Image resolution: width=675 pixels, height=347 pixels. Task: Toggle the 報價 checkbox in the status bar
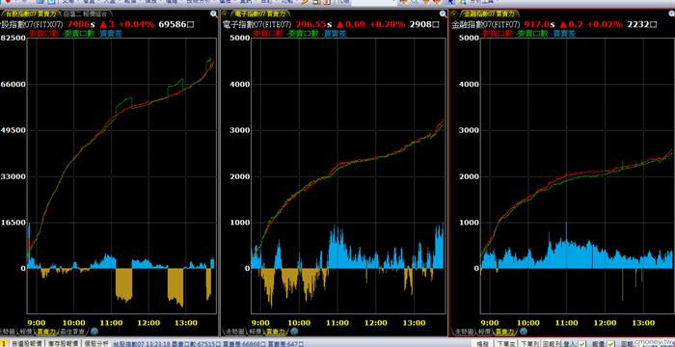click(610, 343)
